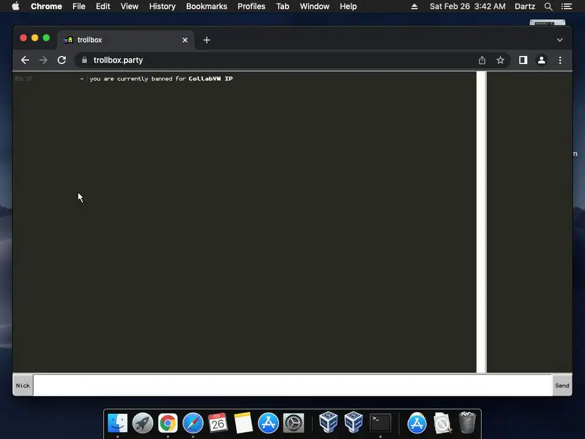585x439 pixels.
Task: Open the Bookmarks menu
Action: pos(206,6)
